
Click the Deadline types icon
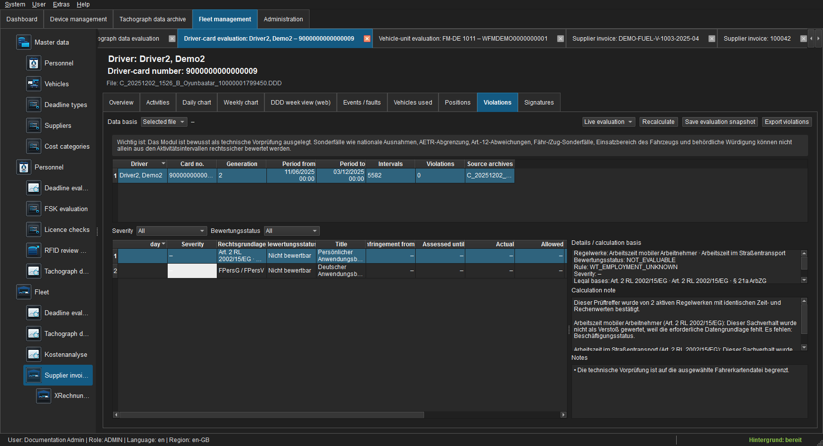[x=34, y=105]
